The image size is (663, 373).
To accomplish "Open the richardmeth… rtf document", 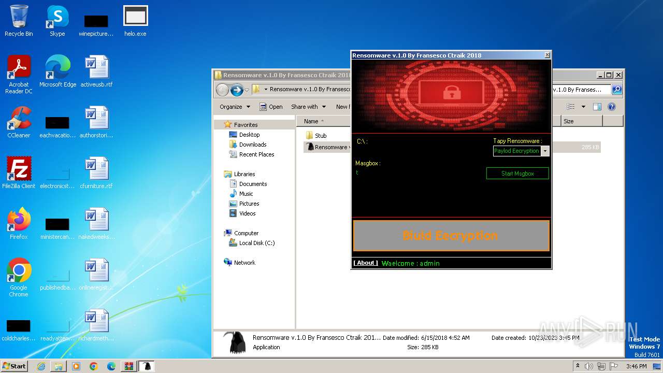I will 96,325.
